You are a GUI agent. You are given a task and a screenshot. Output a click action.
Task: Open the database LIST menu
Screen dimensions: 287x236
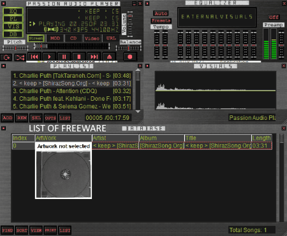pos(65,230)
